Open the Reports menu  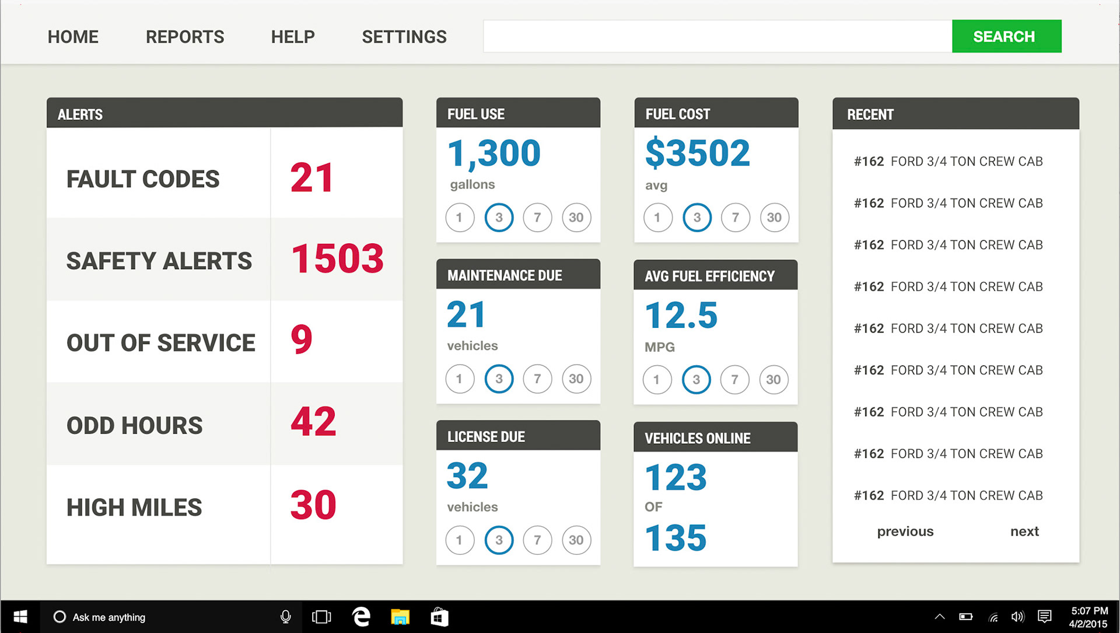(184, 37)
